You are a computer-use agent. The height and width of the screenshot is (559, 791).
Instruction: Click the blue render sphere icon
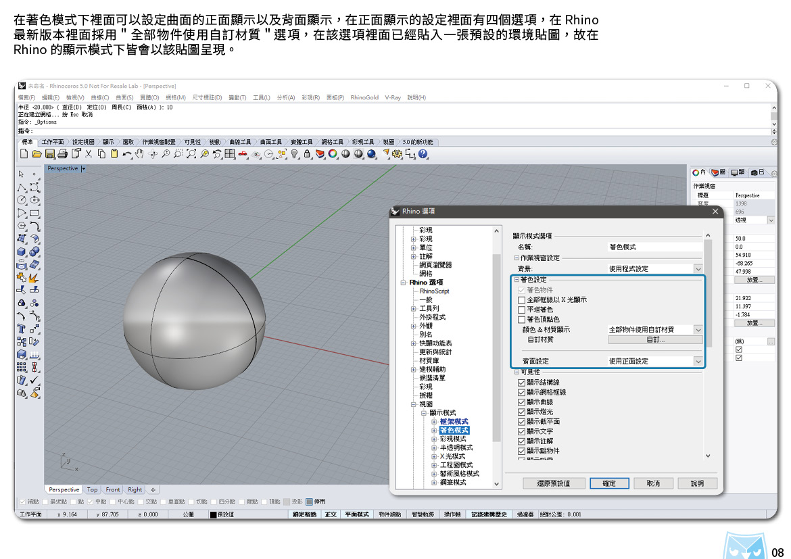[372, 154]
